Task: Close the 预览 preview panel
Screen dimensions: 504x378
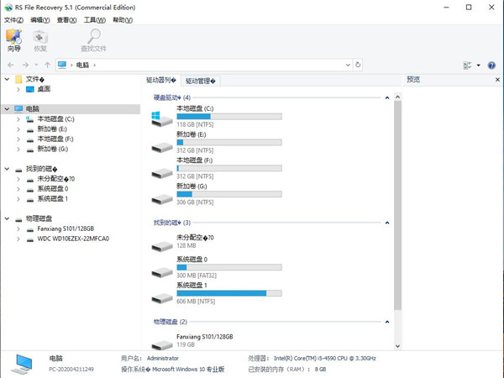Action: pyautogui.click(x=497, y=80)
